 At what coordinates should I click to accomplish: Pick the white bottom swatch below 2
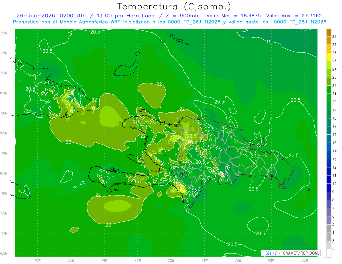(x=329, y=253)
